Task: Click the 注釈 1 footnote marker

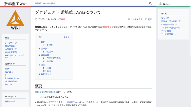Action: (x=44, y=29)
